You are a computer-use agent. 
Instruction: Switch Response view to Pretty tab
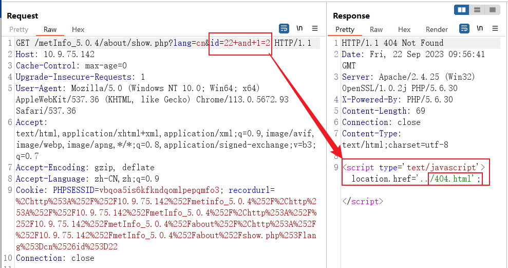(x=345, y=29)
